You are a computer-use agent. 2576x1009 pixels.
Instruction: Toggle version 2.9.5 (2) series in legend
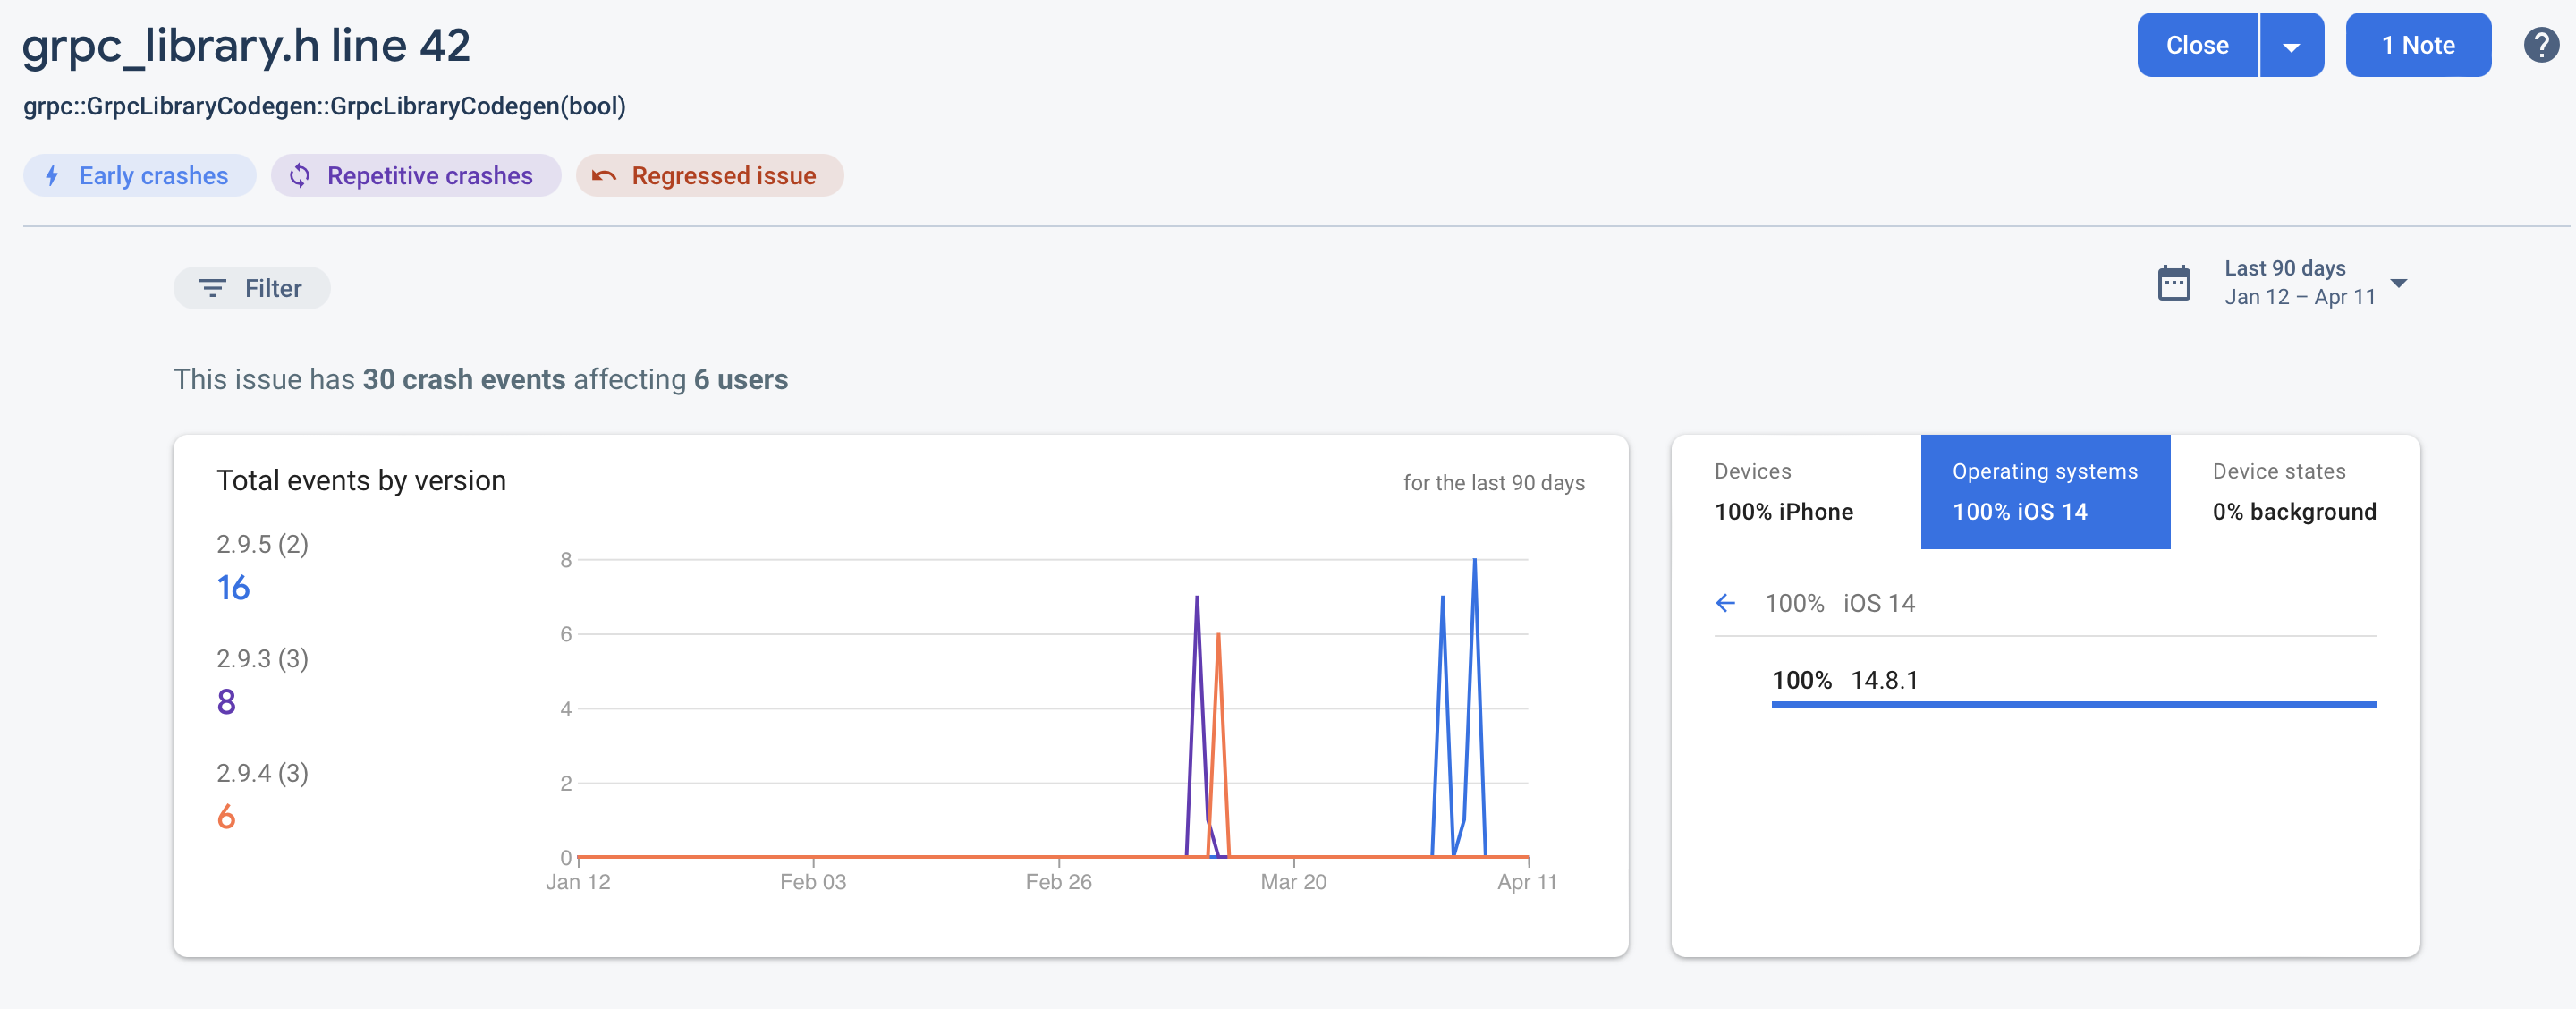262,544
